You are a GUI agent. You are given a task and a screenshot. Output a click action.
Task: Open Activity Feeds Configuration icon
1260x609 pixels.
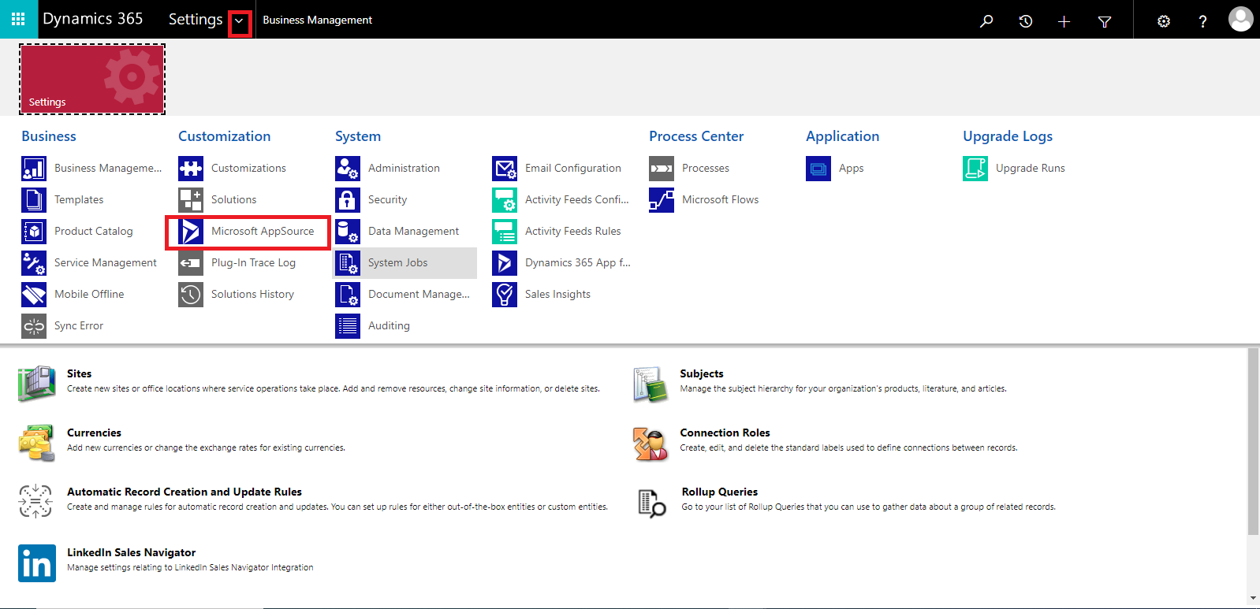(505, 200)
